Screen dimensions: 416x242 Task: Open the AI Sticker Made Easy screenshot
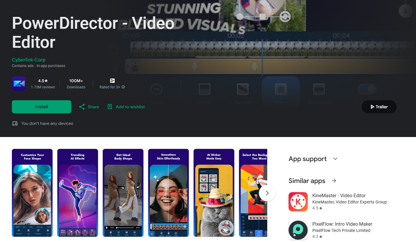[x=214, y=193]
